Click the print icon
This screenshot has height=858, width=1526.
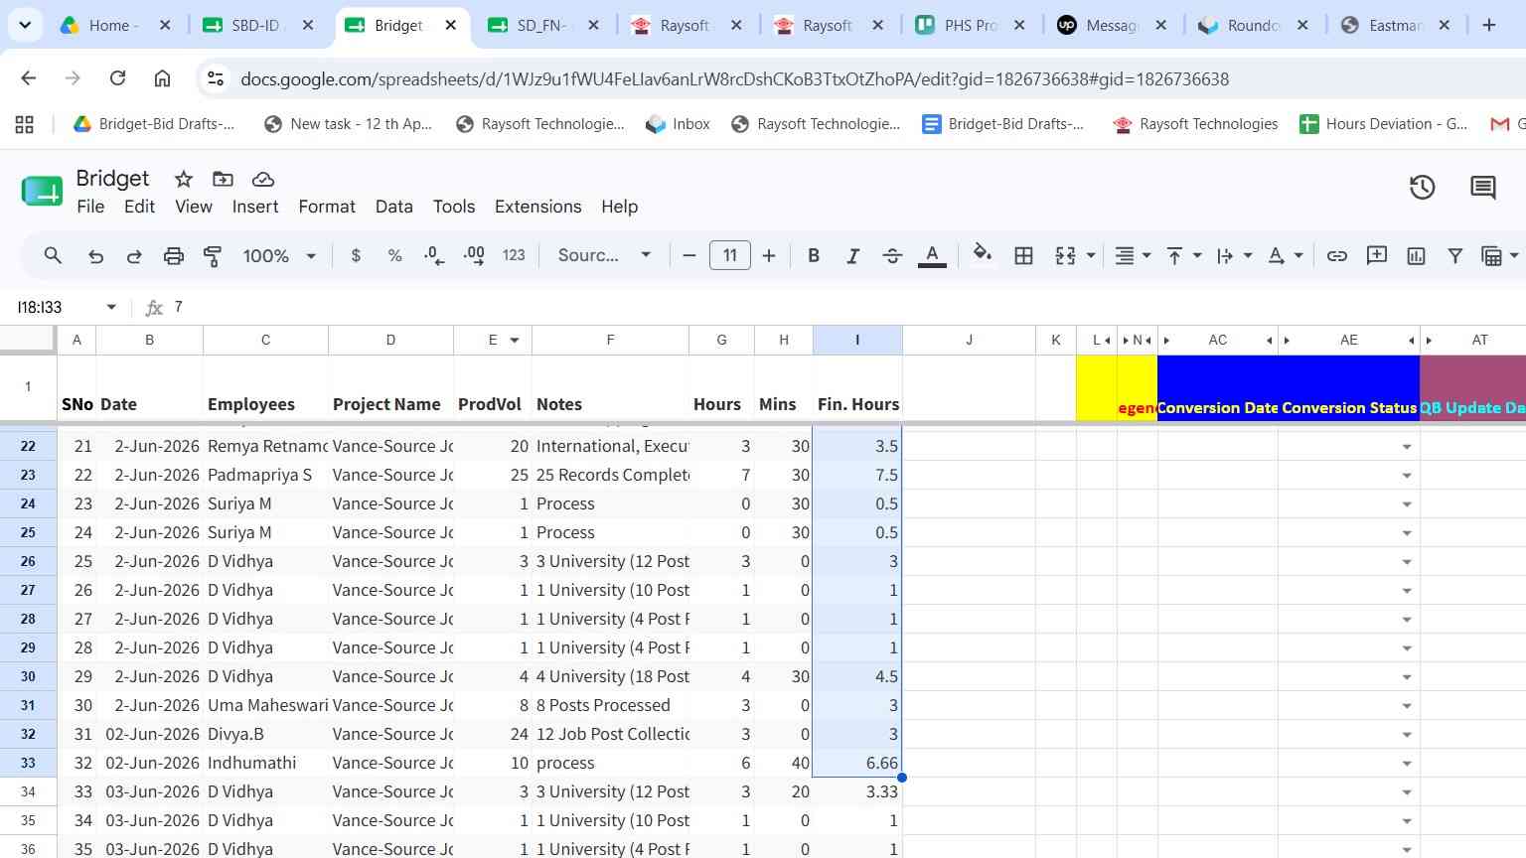174,255
